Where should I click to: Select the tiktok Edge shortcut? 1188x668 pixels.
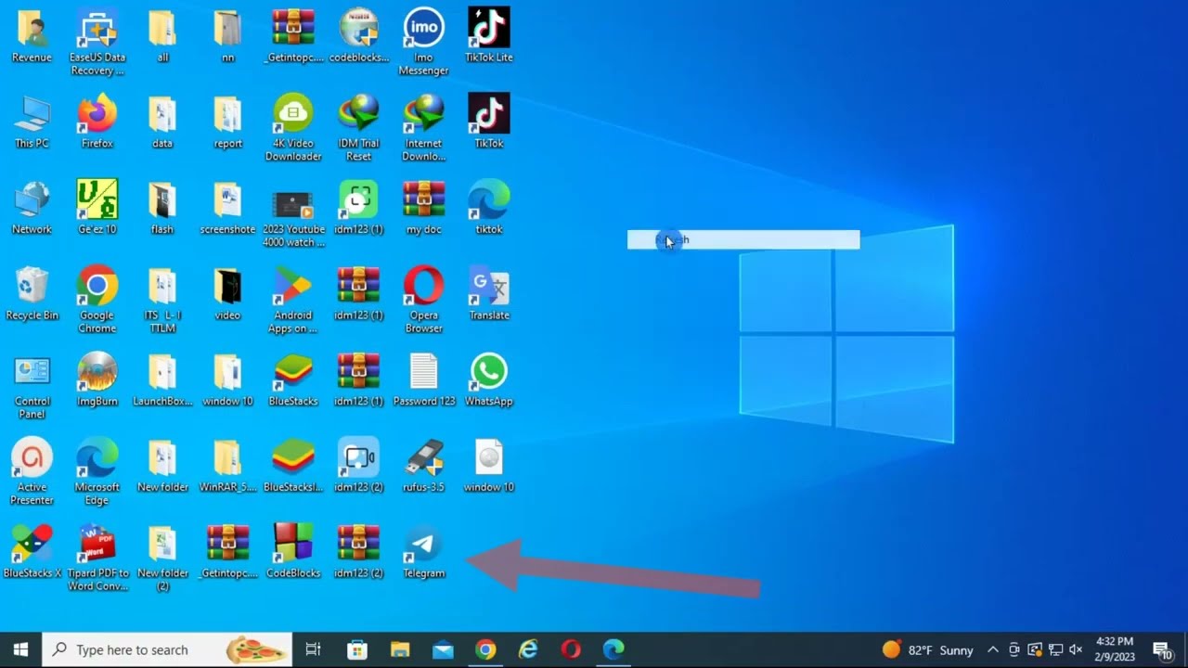489,208
